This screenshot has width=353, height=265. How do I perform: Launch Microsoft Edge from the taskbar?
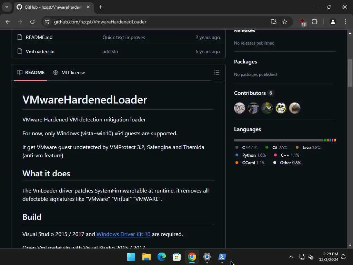(161, 257)
